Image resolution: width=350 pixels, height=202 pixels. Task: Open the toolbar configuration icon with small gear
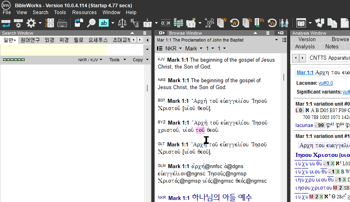coord(18,23)
